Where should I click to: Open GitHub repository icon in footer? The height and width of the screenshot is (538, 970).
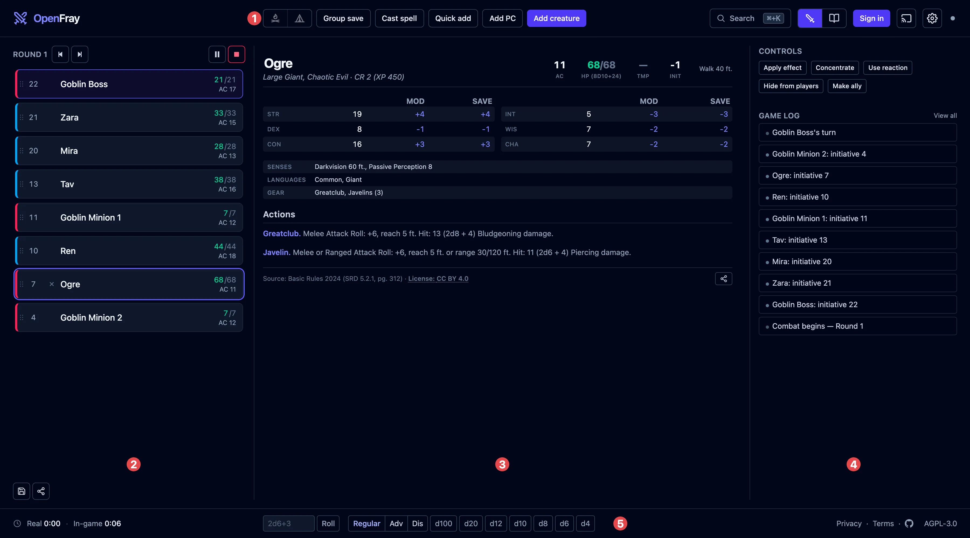point(909,523)
